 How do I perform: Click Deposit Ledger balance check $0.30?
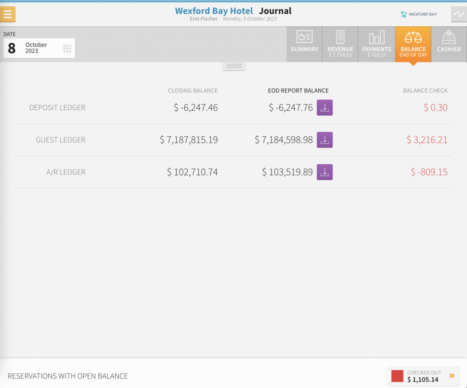(436, 107)
